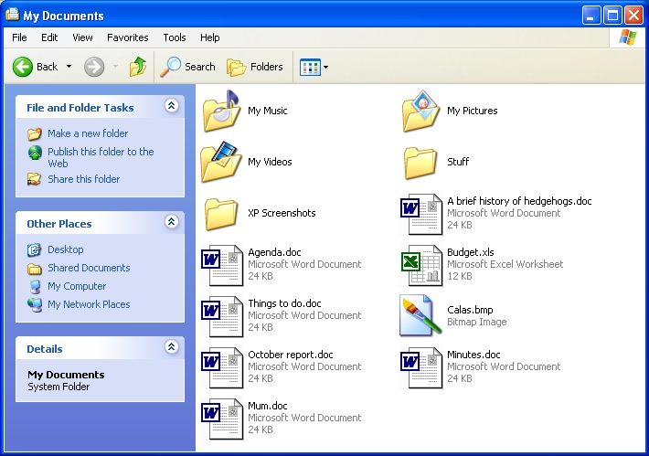Open the Tools menu
This screenshot has width=649, height=456.
click(175, 37)
